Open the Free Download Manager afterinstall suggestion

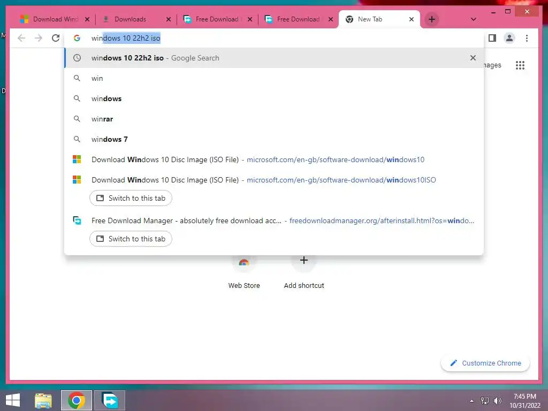click(274, 220)
